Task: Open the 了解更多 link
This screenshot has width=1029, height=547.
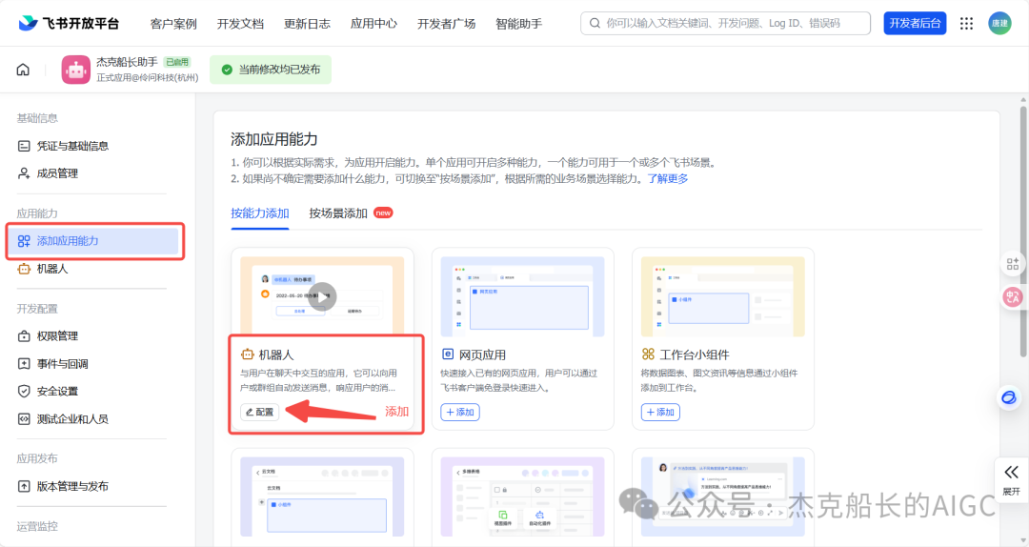Action: [667, 178]
